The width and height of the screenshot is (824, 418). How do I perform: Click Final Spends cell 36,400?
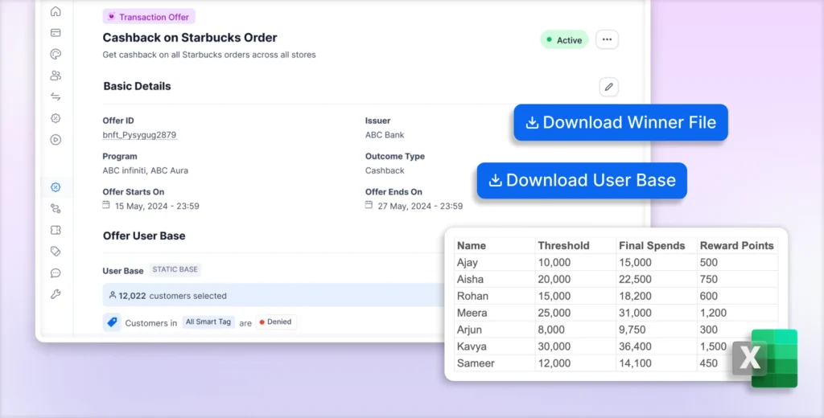657,346
